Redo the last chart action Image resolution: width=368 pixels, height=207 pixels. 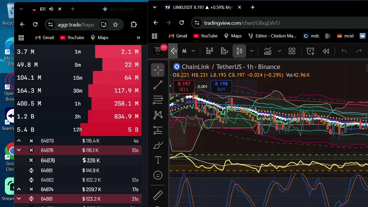click(359, 51)
